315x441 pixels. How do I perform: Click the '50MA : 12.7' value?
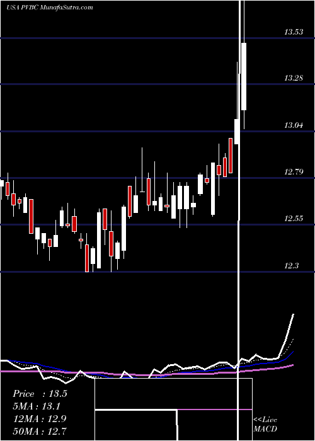tap(40, 432)
